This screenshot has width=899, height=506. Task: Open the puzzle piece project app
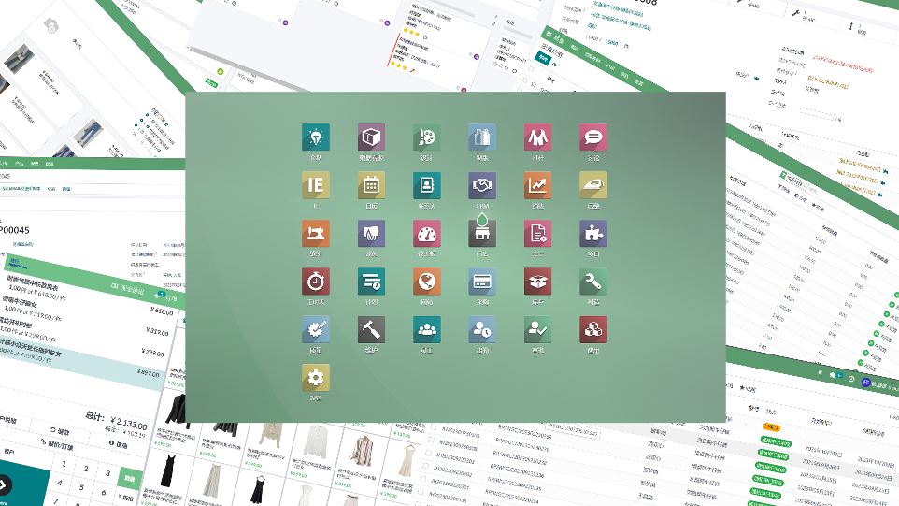tap(592, 233)
